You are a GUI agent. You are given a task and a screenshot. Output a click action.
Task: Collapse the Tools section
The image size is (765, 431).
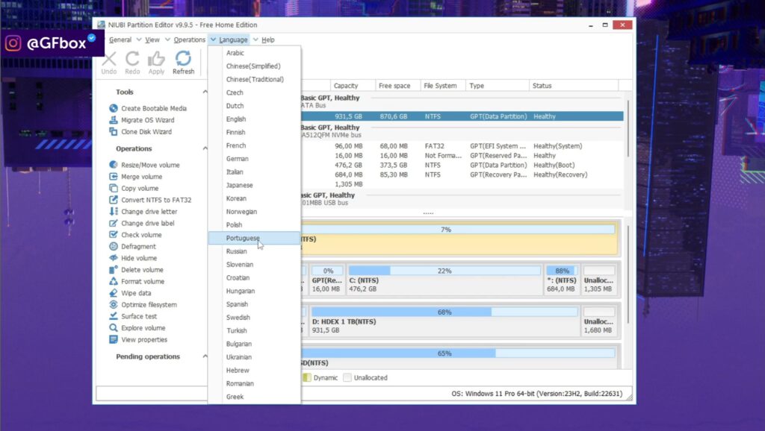pyautogui.click(x=205, y=92)
